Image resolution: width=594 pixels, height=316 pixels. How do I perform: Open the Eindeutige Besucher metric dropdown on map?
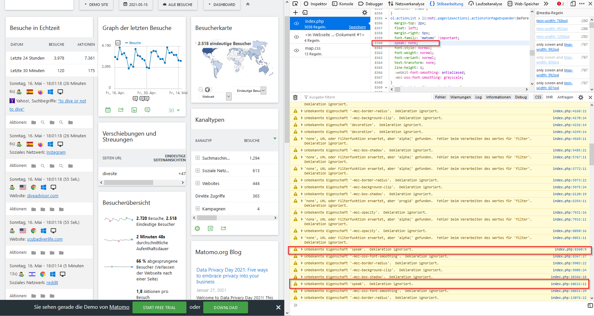tap(250, 91)
